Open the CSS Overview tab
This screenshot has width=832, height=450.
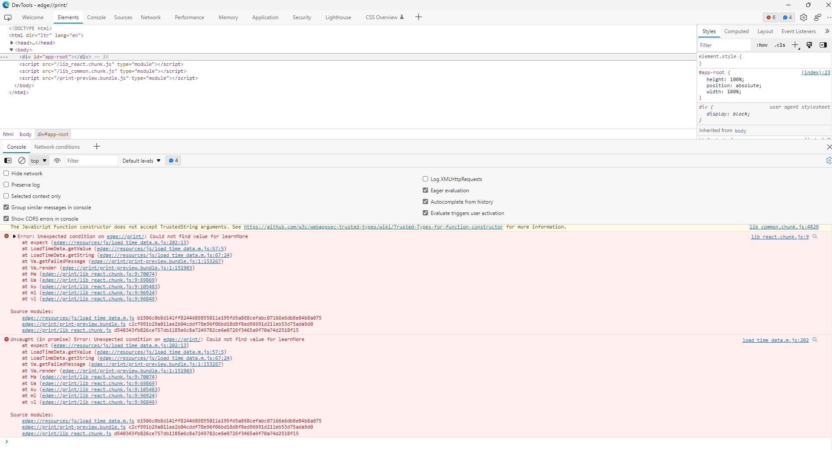(384, 17)
